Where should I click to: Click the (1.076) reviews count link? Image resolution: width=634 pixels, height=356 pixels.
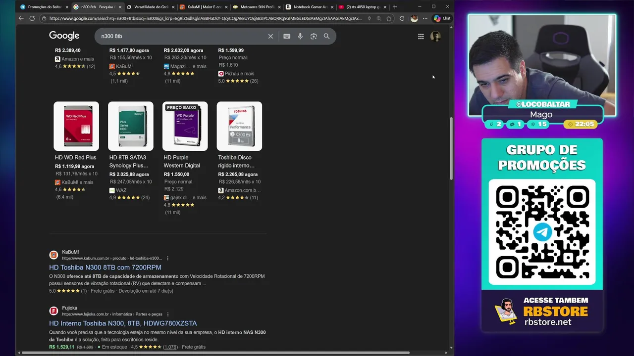click(170, 347)
